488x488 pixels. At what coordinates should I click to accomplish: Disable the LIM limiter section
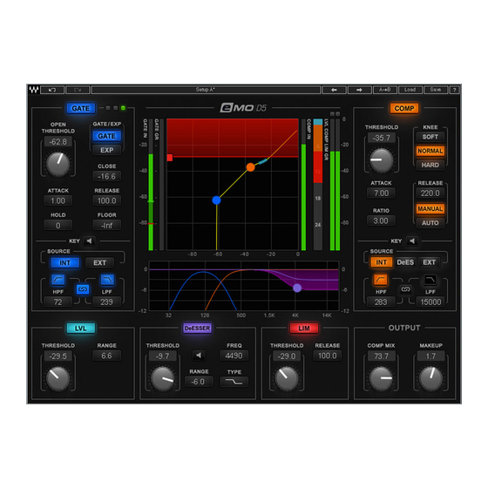coord(304,329)
